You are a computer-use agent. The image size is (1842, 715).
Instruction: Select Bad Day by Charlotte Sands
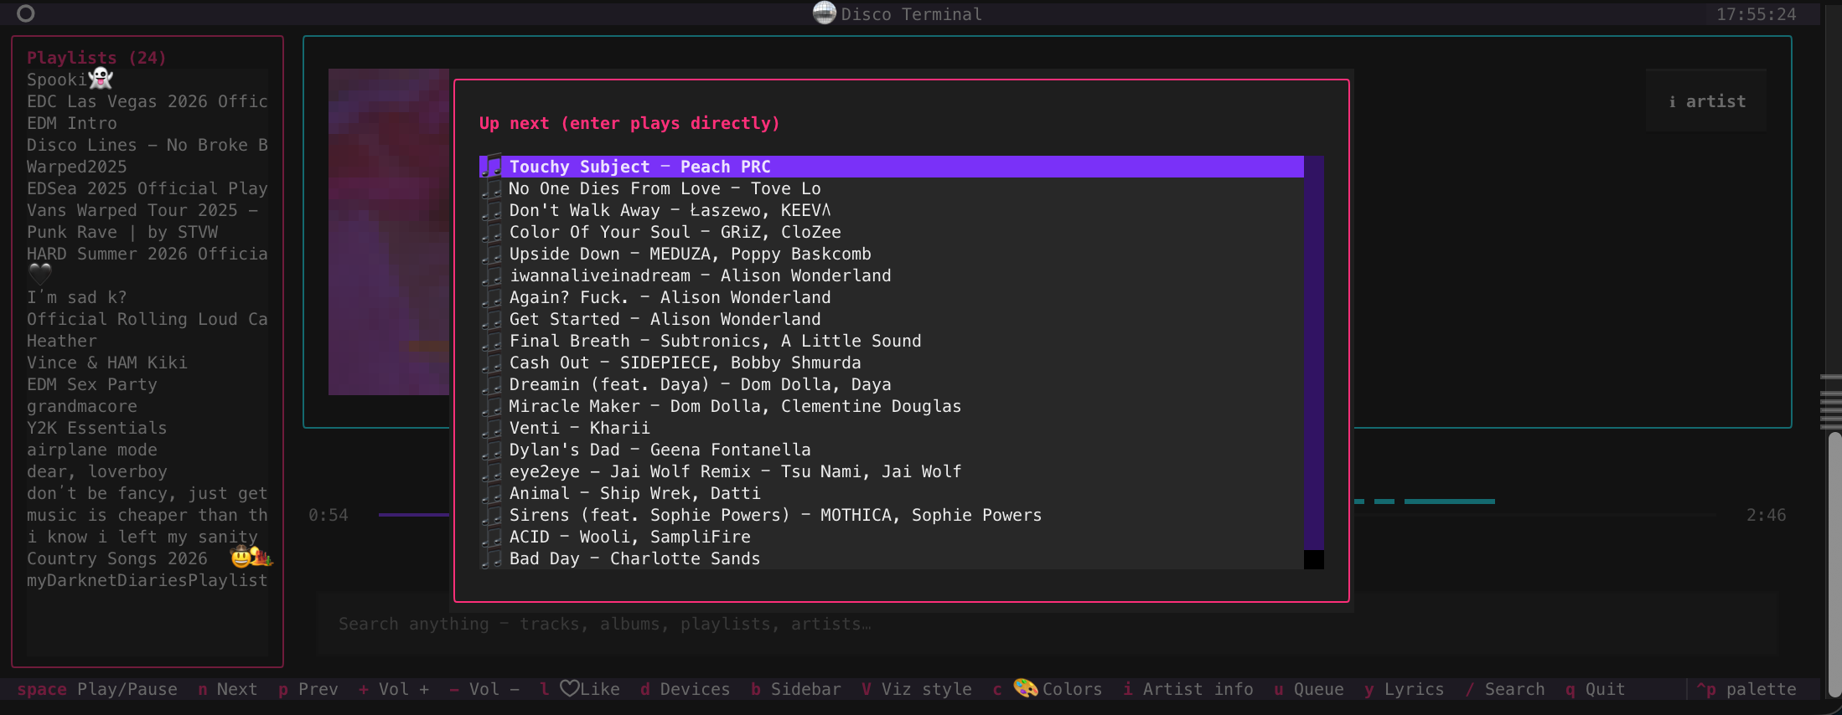(892, 558)
